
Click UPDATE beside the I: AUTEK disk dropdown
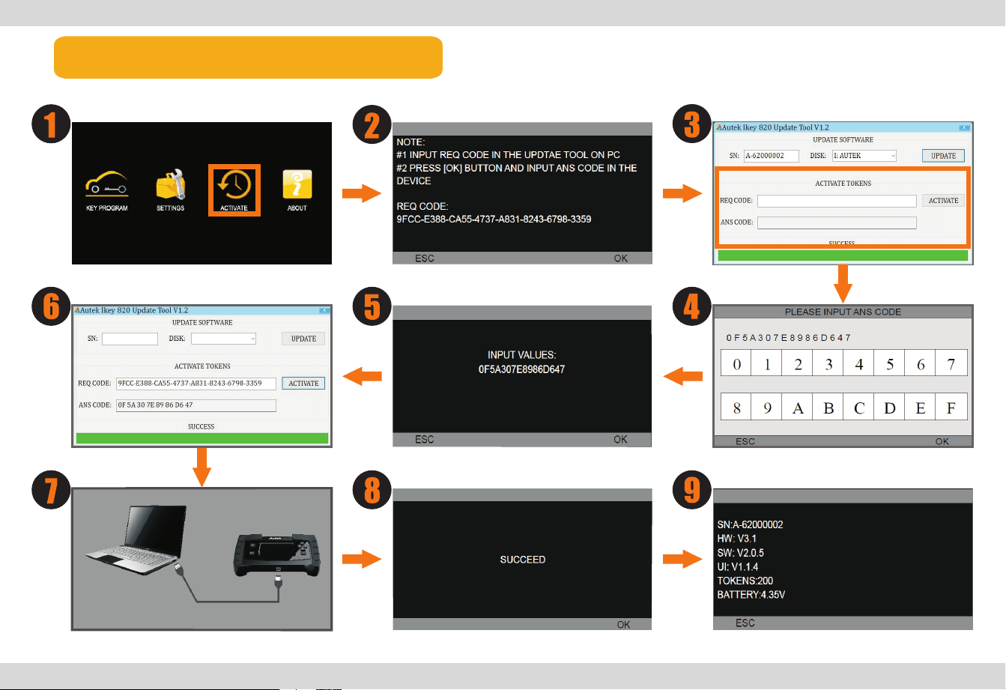943,156
